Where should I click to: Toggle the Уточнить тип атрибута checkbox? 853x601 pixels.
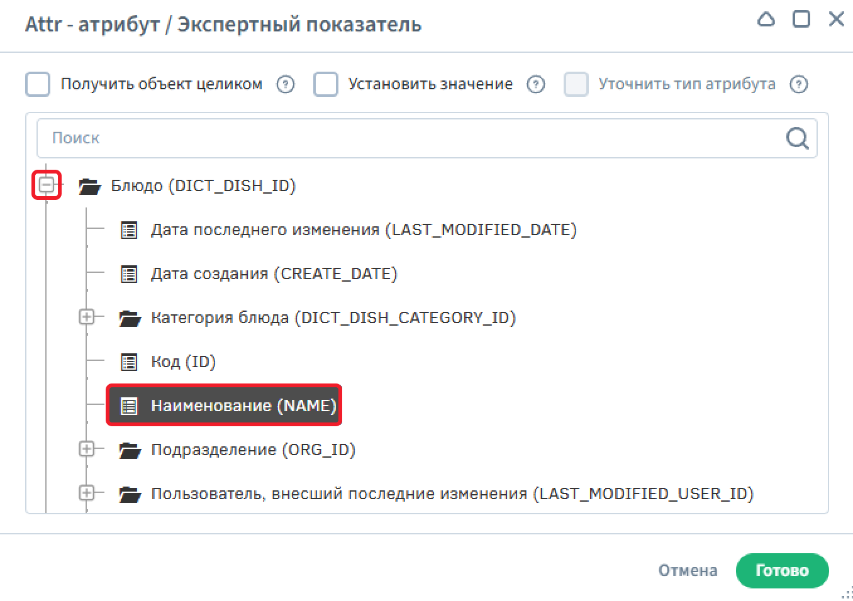point(576,84)
